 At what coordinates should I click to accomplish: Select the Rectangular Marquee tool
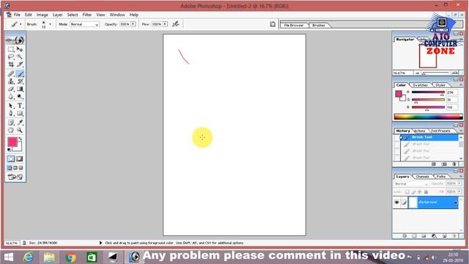(11, 49)
